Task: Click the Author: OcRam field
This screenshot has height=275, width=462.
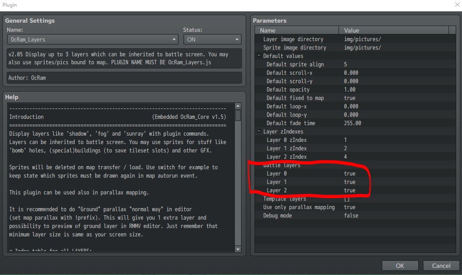Action: (x=124, y=78)
